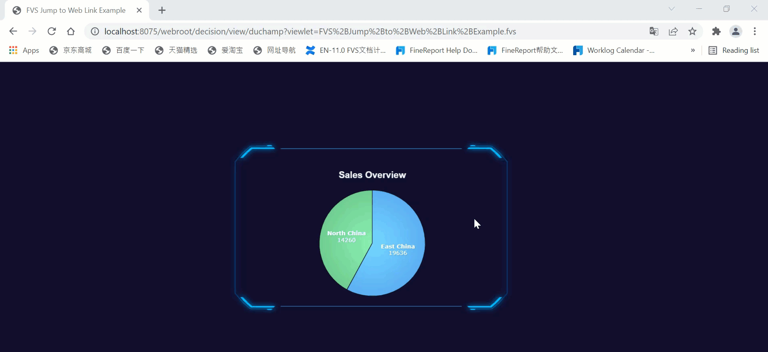Viewport: 768px width, 352px height.
Task: Open the Extensions puzzle icon
Action: click(x=716, y=31)
